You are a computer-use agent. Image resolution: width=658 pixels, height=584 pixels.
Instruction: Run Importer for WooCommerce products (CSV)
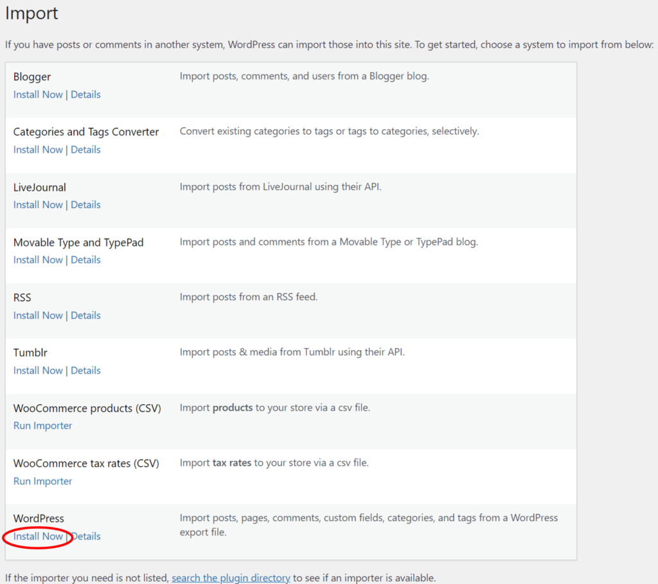click(x=43, y=426)
